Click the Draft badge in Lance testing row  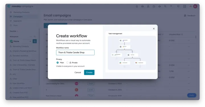[91, 84]
